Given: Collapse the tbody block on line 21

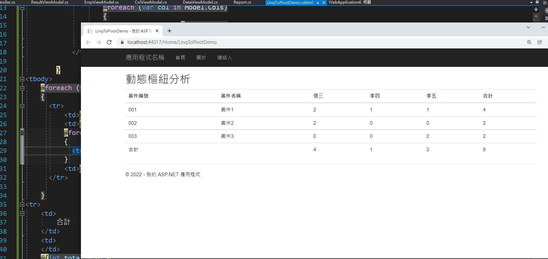Looking at the screenshot, I should pos(22,79).
